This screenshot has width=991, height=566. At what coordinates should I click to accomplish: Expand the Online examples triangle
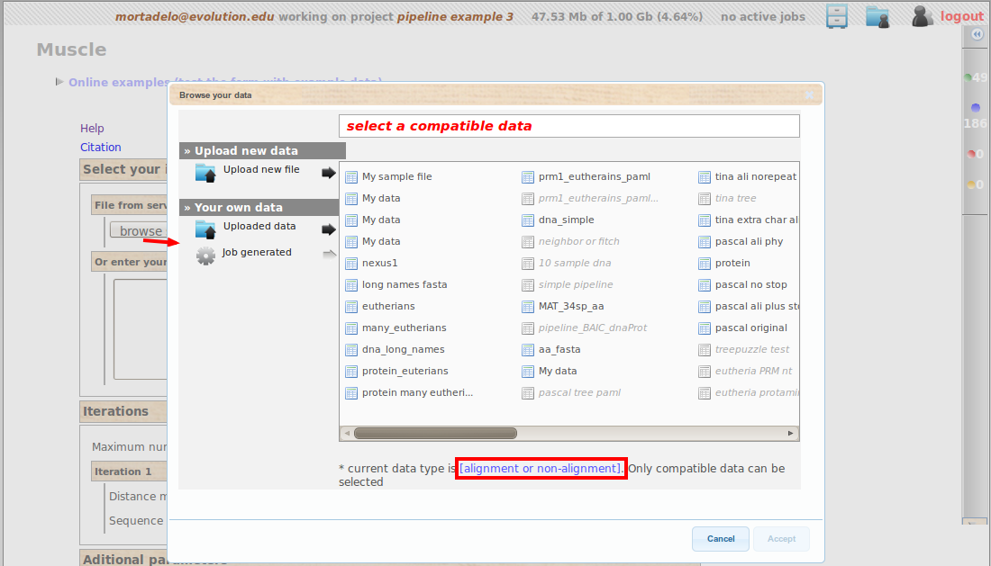pos(59,82)
